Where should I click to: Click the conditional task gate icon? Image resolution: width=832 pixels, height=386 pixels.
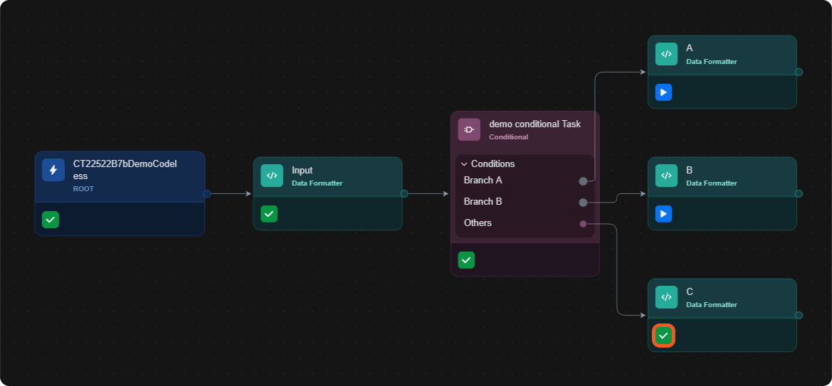[x=469, y=129]
